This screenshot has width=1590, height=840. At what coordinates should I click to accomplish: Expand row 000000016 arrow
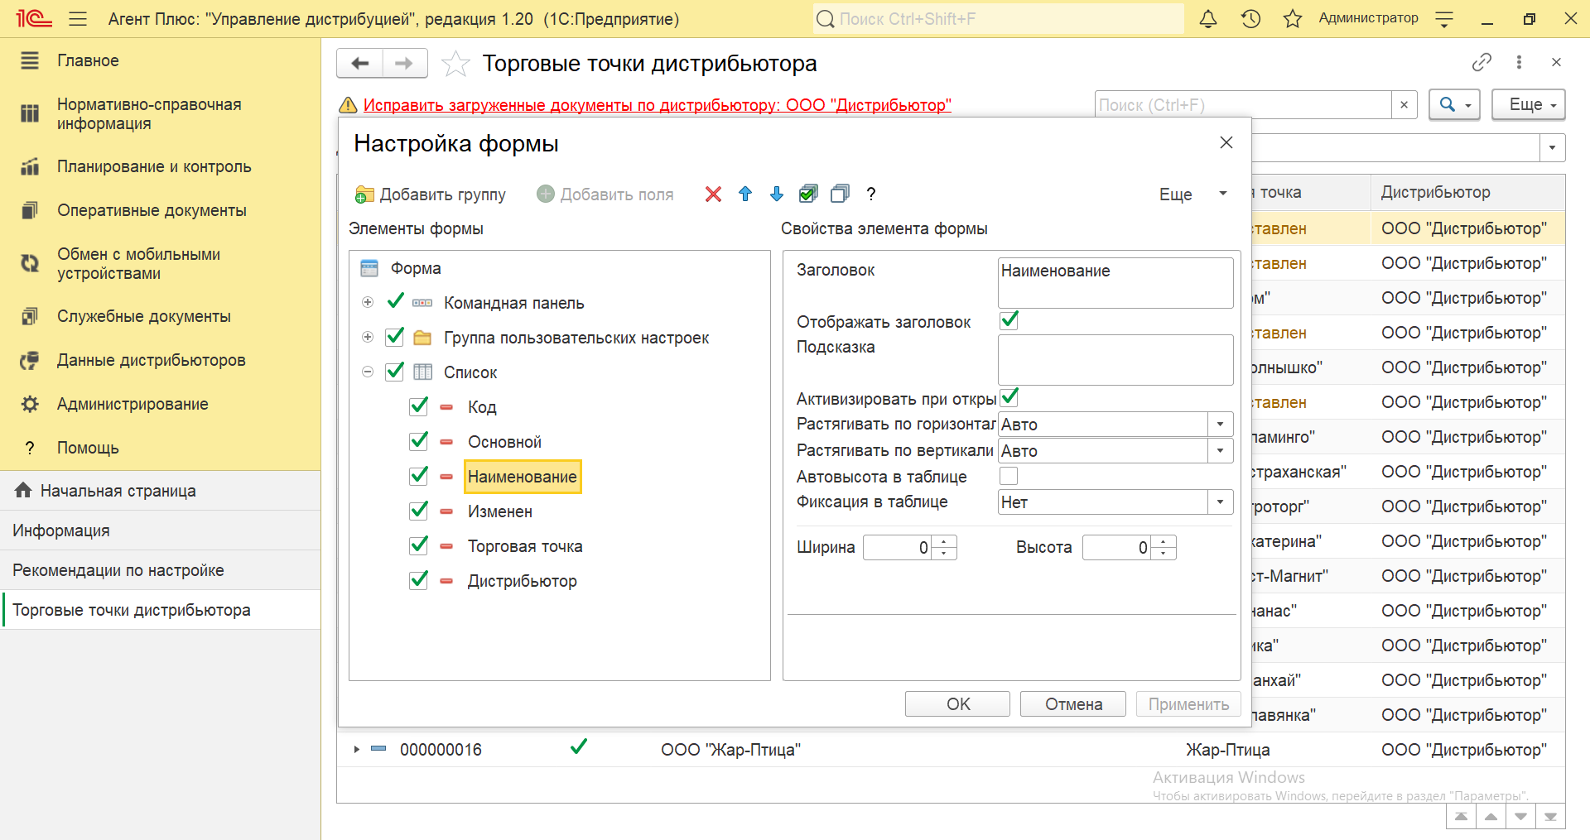click(x=357, y=749)
